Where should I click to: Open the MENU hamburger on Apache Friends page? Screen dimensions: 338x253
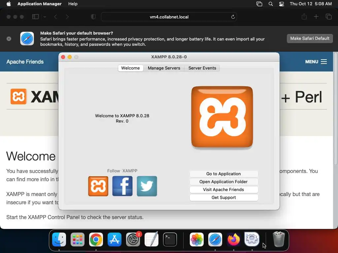[x=316, y=62]
